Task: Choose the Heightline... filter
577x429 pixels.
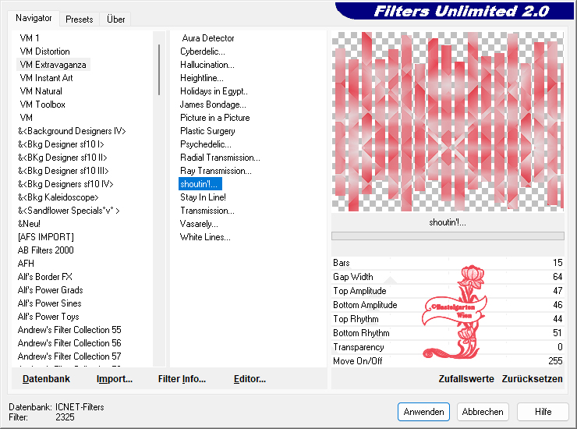Action: pos(202,78)
